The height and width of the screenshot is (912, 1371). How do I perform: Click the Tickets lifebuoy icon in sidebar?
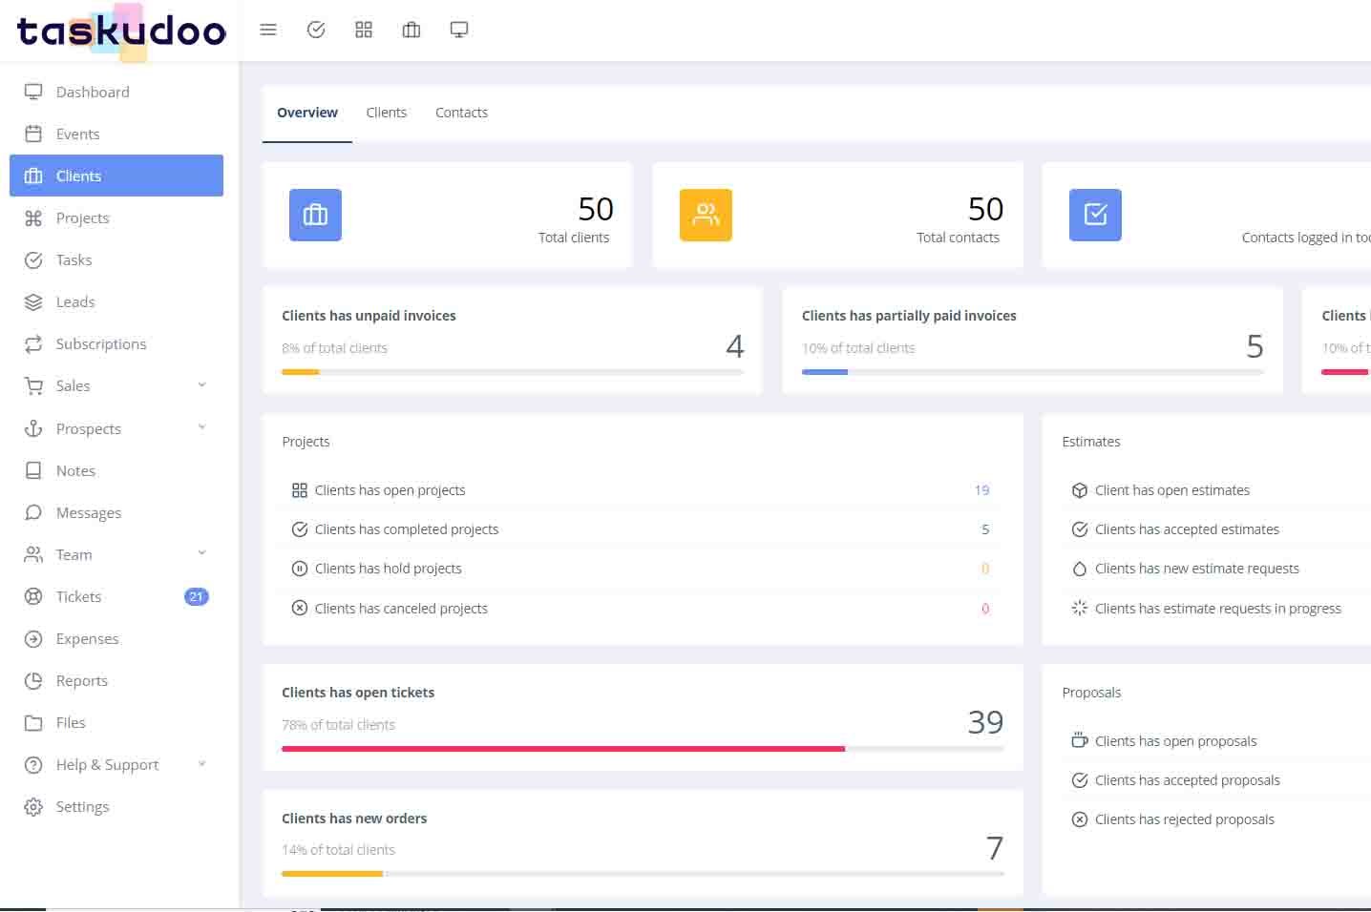tap(33, 596)
